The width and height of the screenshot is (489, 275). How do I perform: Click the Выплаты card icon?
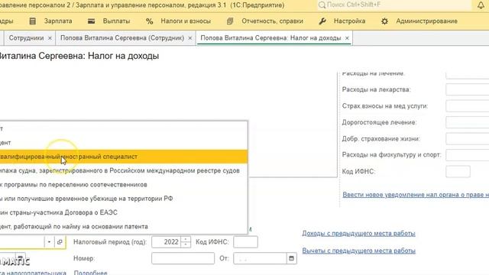(x=91, y=21)
